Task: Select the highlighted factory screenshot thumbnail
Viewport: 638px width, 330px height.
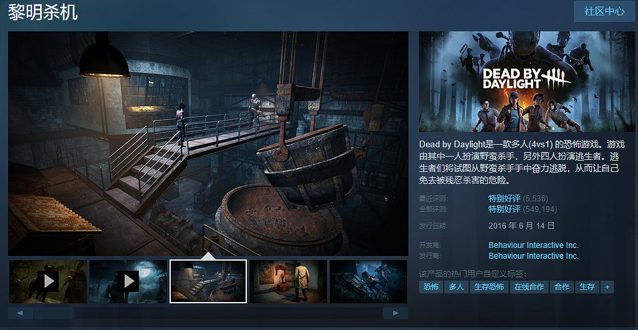Action: click(208, 281)
